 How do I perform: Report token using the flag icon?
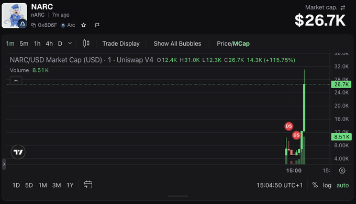click(x=97, y=25)
